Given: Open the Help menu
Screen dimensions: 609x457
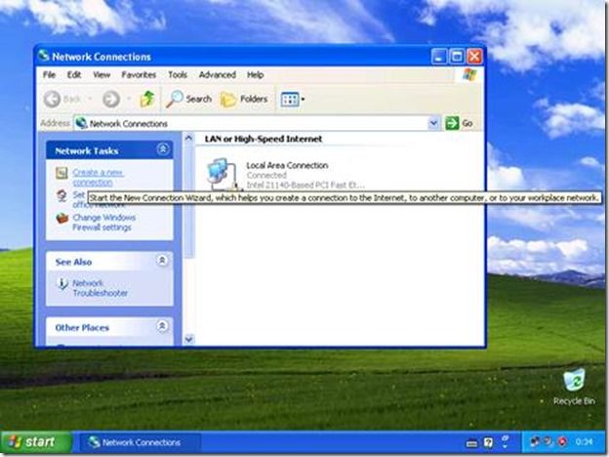Looking at the screenshot, I should click(x=255, y=74).
